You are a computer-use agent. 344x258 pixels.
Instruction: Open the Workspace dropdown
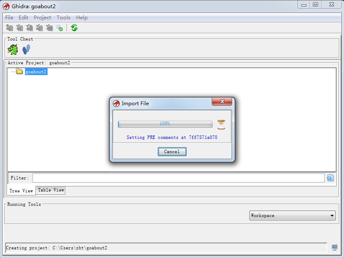point(293,216)
